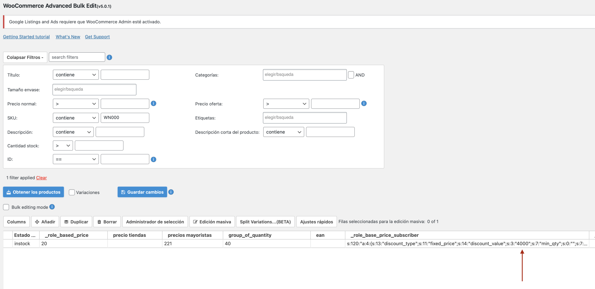Open the Columns settings button
This screenshot has width=595, height=289.
pyautogui.click(x=16, y=222)
